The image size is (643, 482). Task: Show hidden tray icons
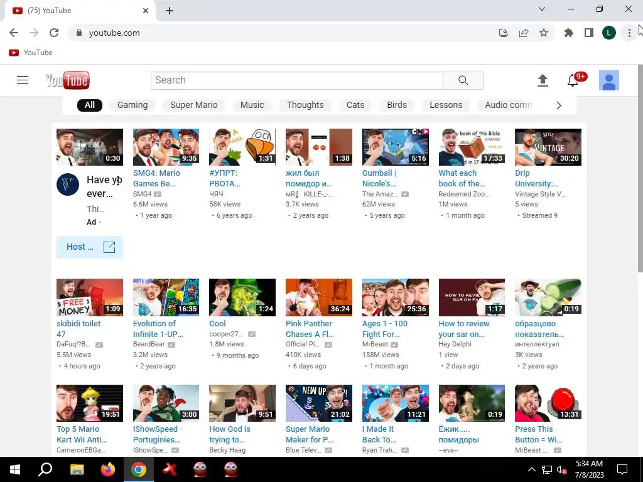coord(531,469)
